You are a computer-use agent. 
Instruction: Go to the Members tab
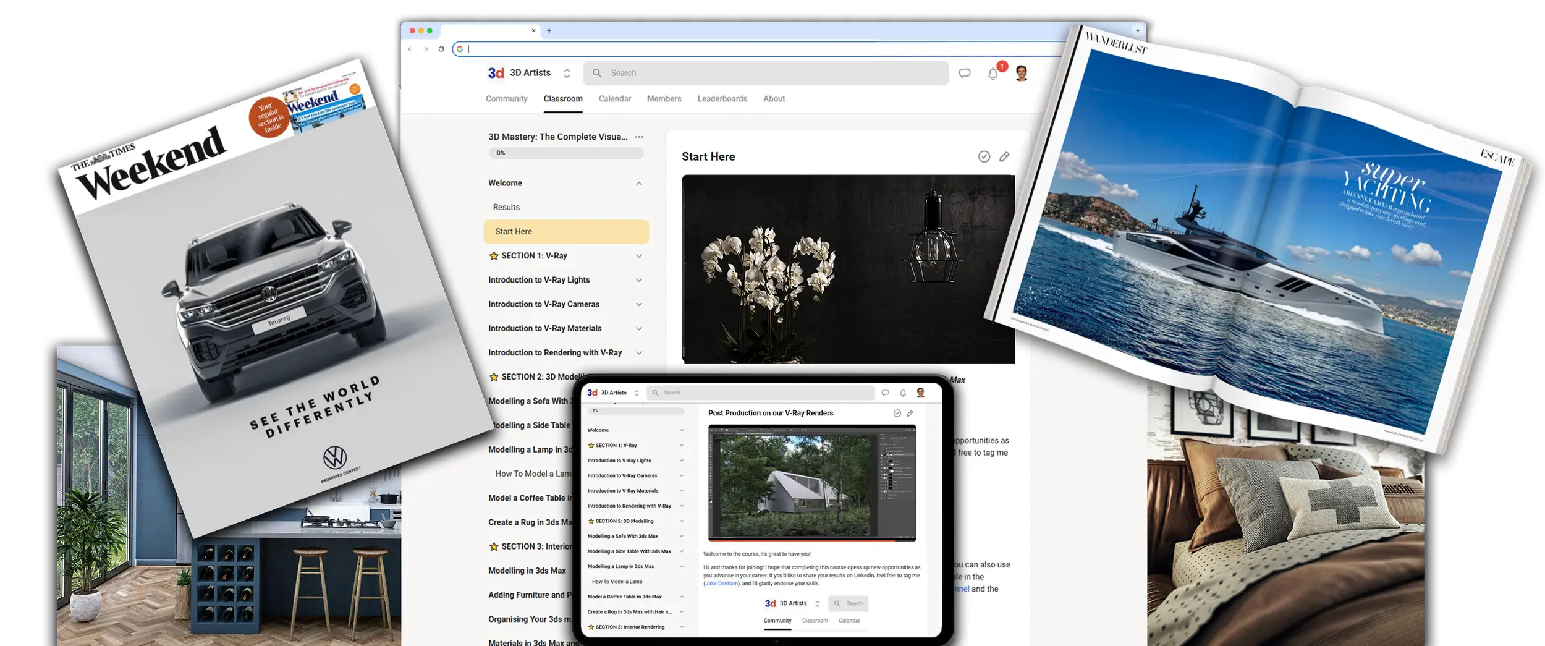click(664, 99)
